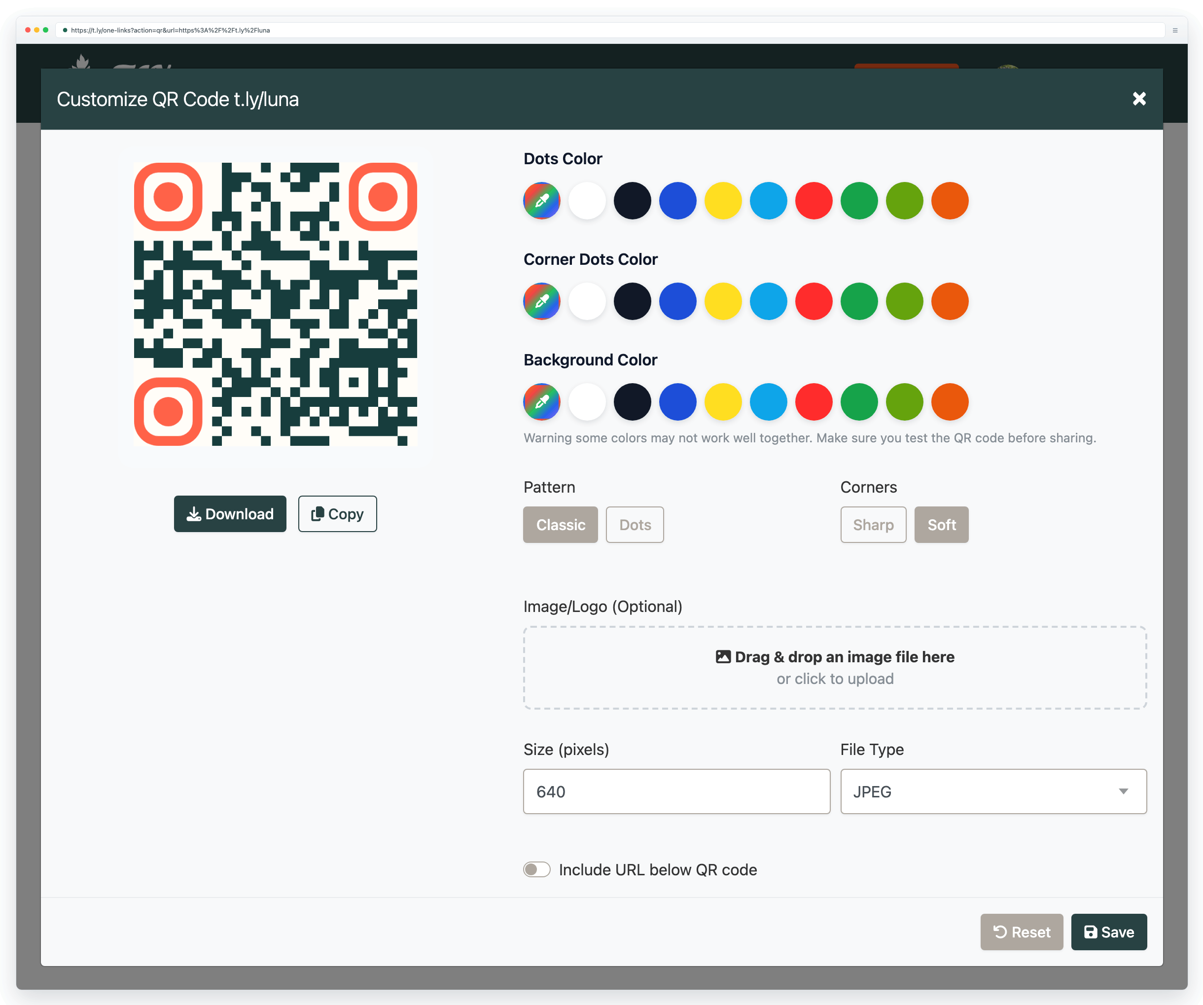Toggle Include URL below QR code
This screenshot has width=1203, height=1005.
point(537,869)
